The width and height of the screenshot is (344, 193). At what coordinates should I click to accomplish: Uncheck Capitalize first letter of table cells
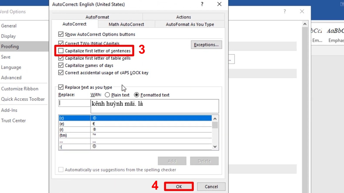(61, 58)
